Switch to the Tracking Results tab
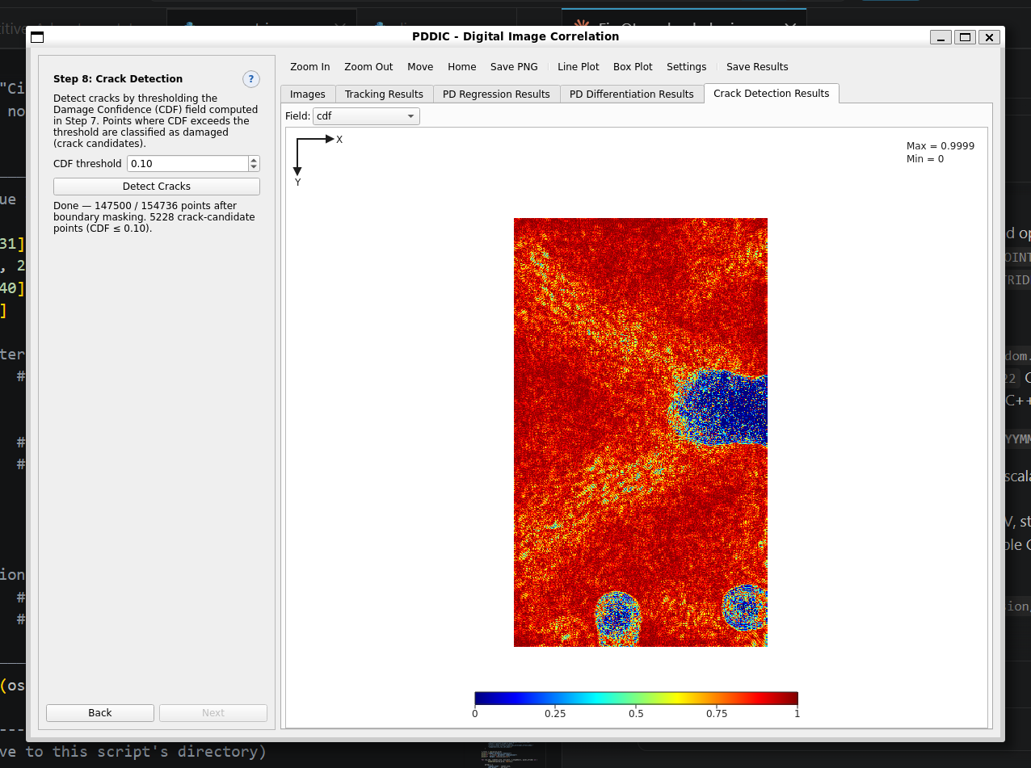 [384, 94]
